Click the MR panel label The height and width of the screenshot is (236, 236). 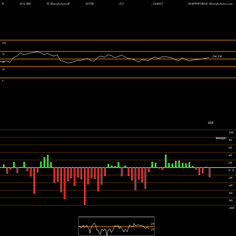(211, 123)
